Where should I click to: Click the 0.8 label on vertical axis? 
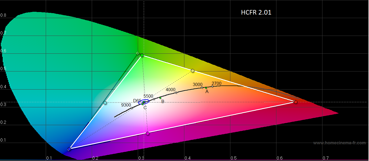click(x=3, y=15)
